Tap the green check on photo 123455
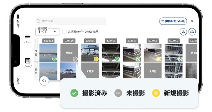Screen dimensions: 212x112 pyautogui.click(x=117, y=59)
